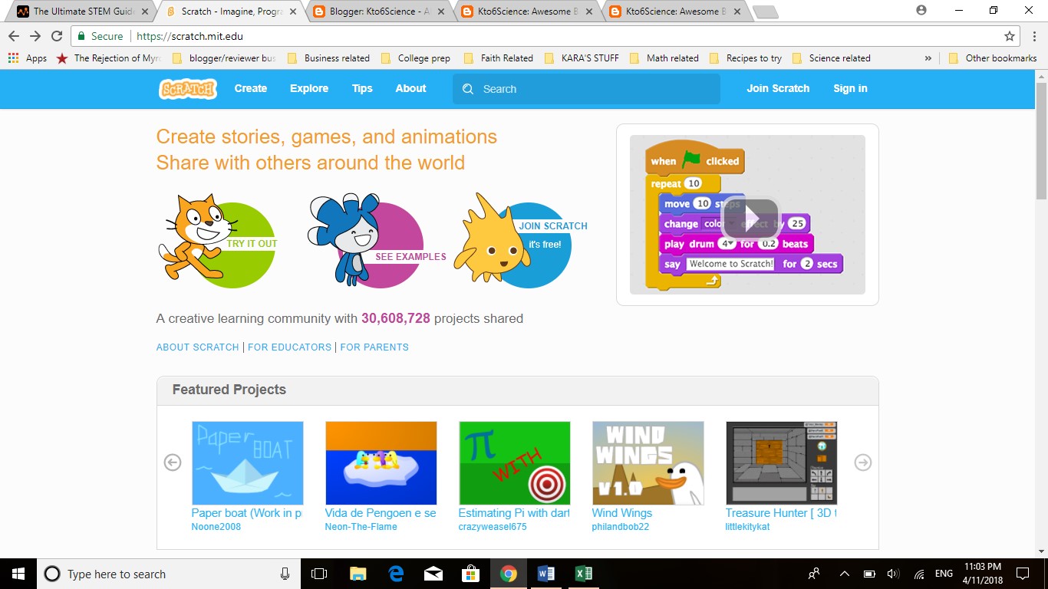Open the Explore menu on Scratch
Screen dimensions: 1048x589
pyautogui.click(x=308, y=89)
